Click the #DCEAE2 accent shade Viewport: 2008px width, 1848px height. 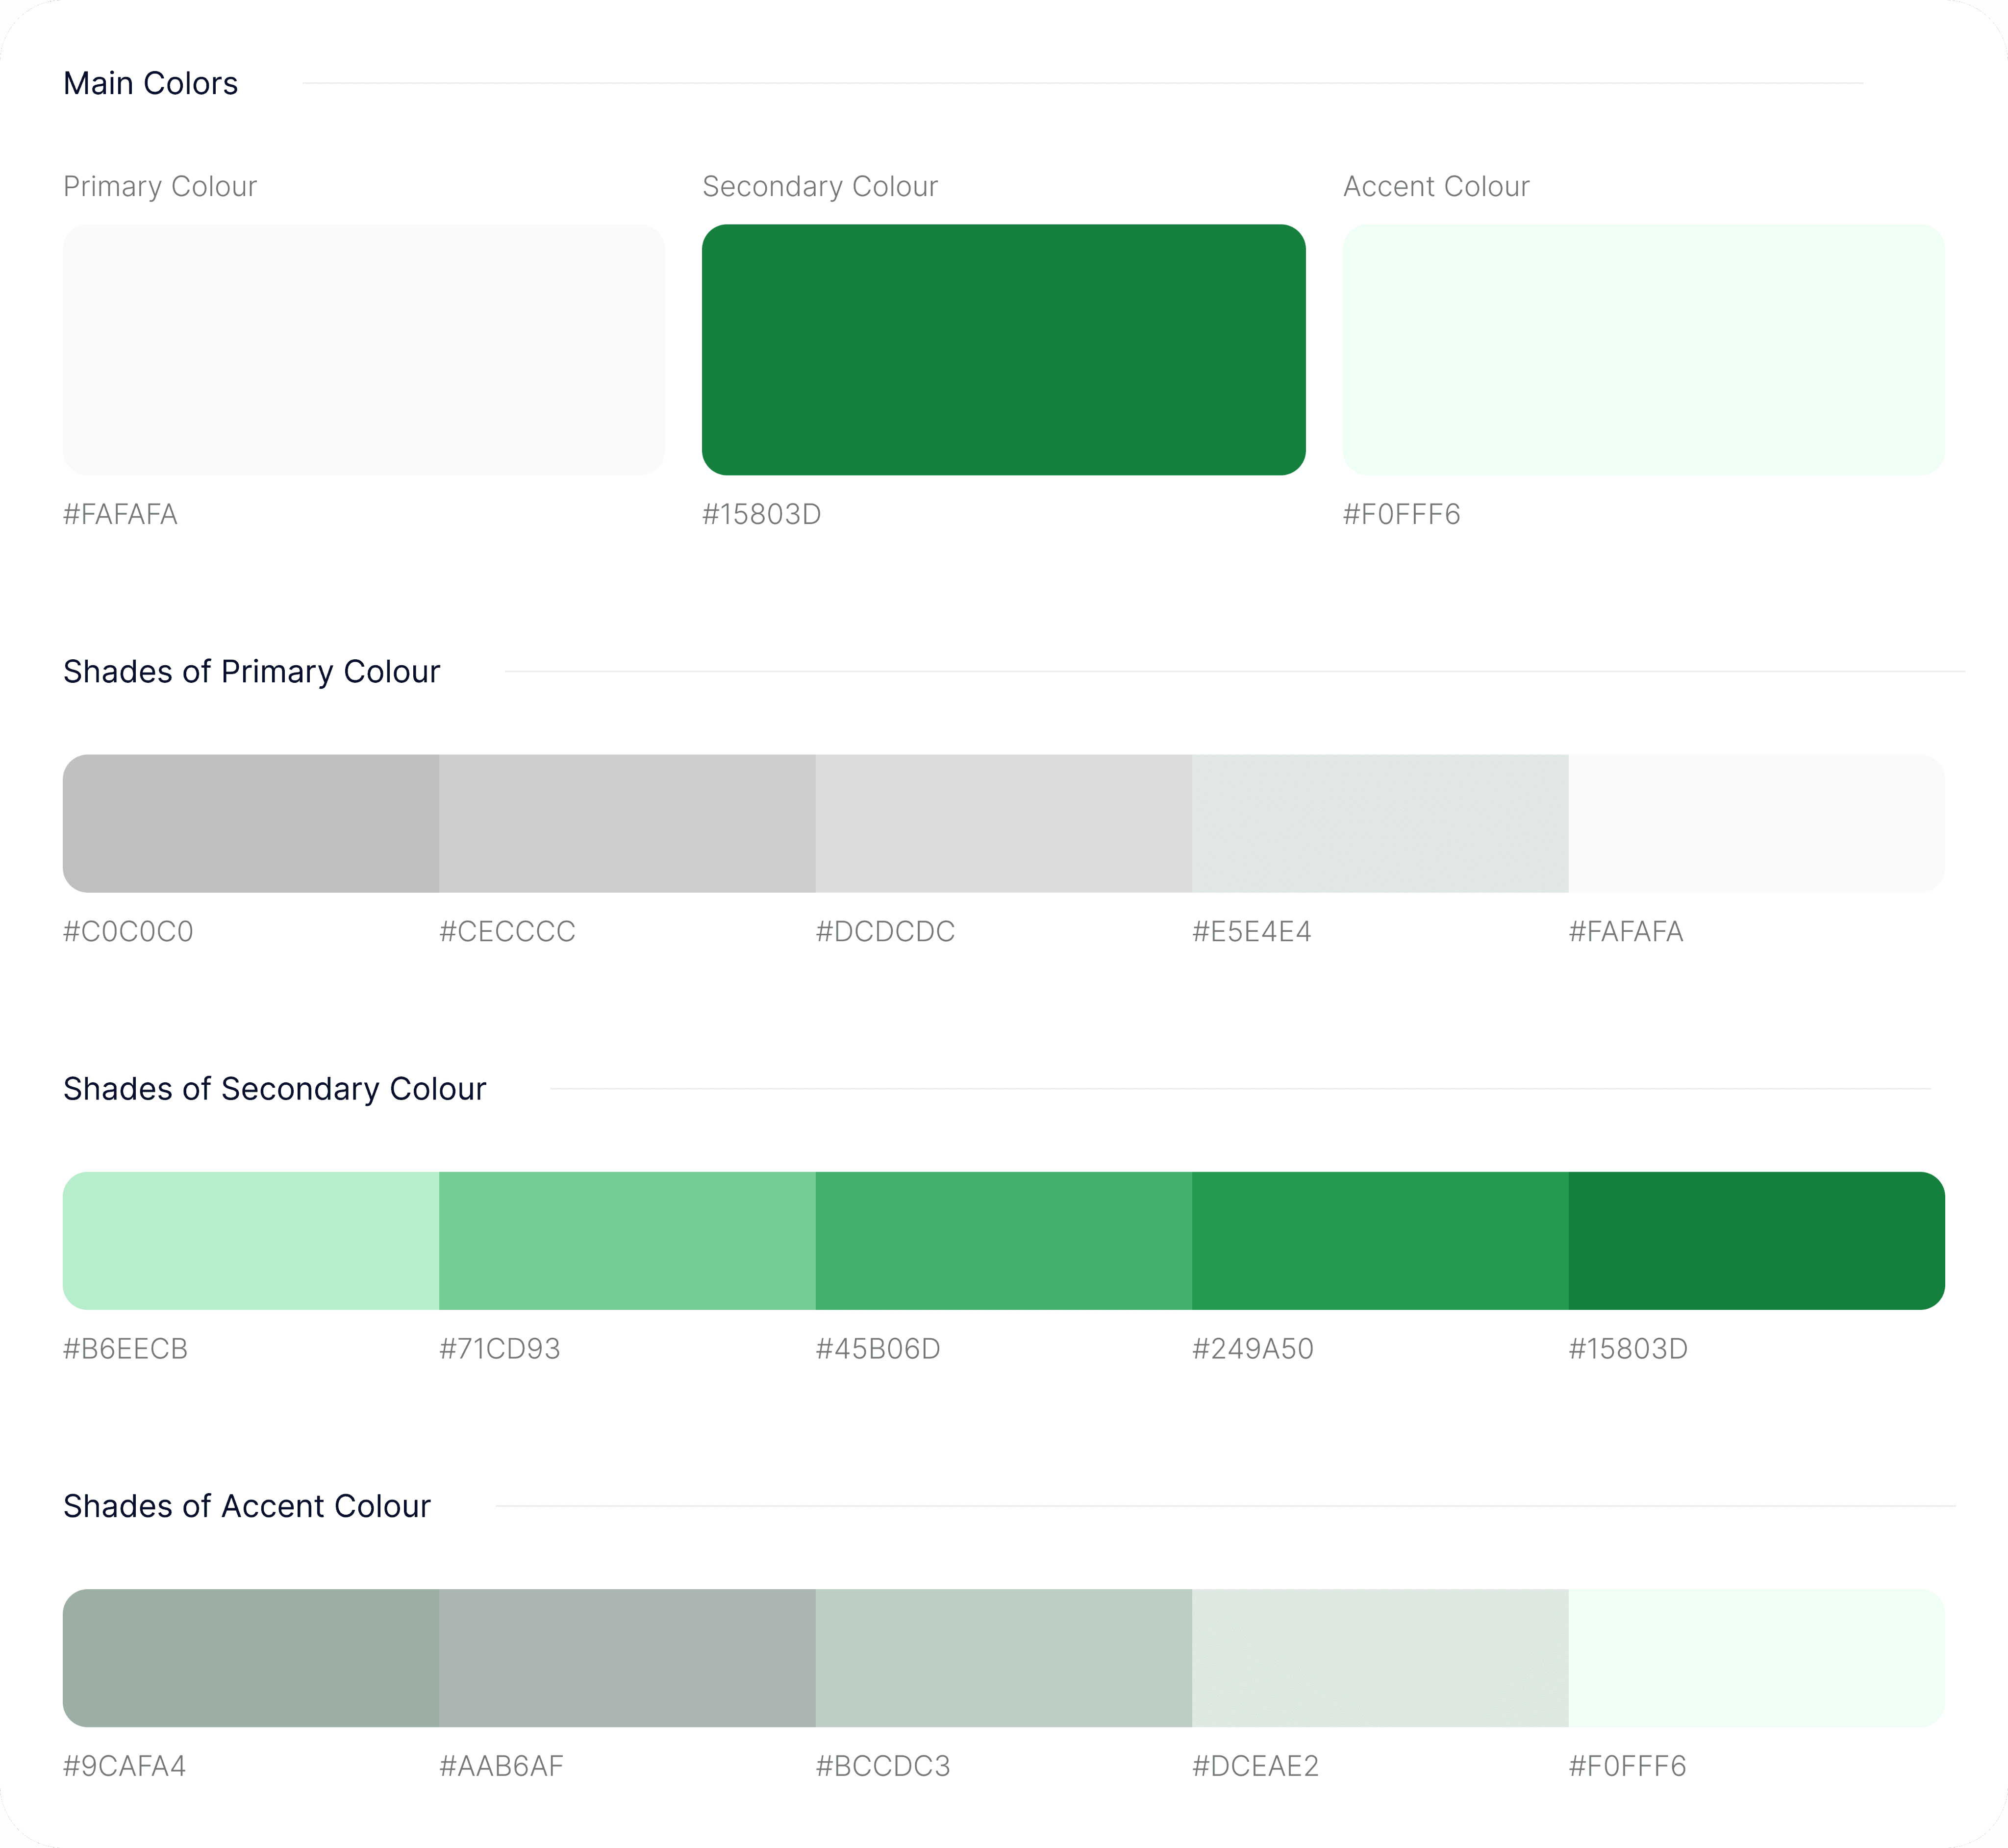pyautogui.click(x=1380, y=1658)
